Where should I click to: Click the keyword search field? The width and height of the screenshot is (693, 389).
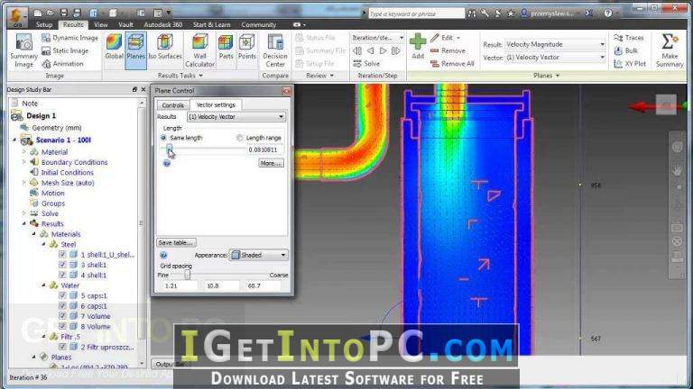[416, 14]
